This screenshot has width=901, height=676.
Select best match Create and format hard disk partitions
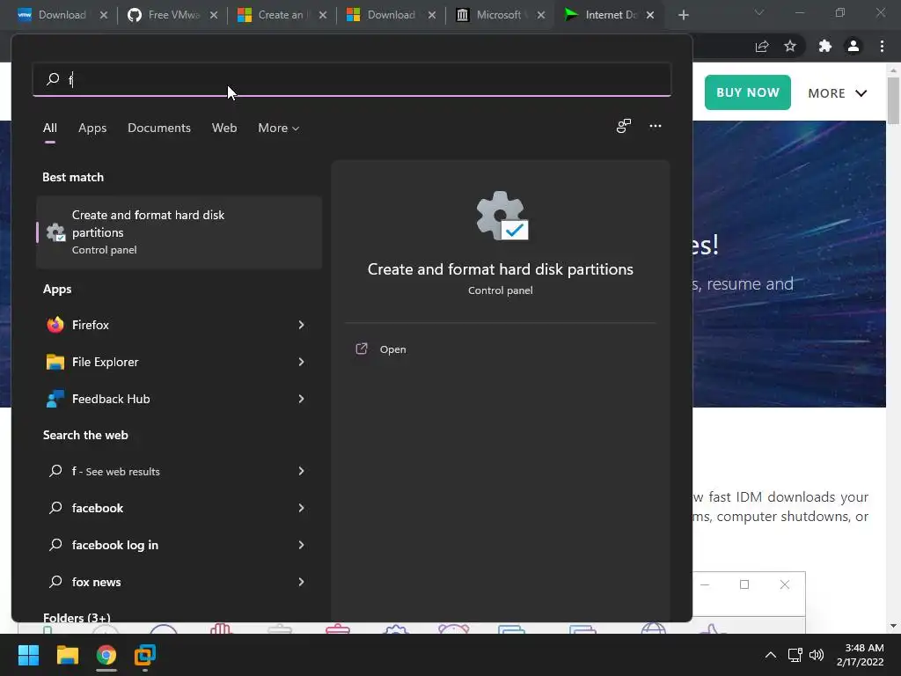click(179, 232)
